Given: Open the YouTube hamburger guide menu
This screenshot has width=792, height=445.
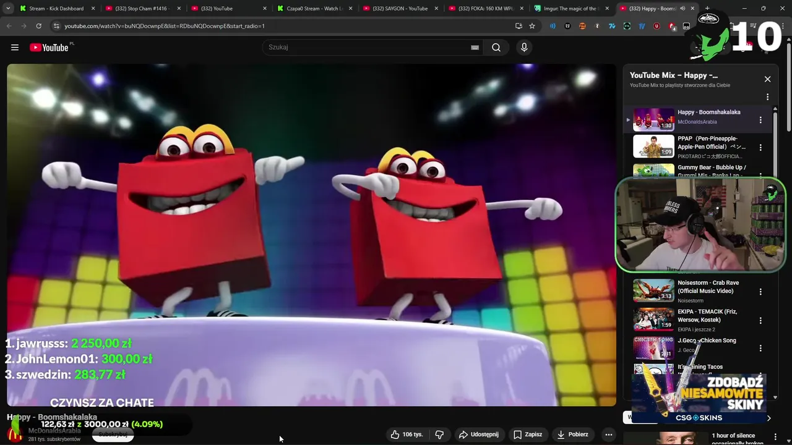Looking at the screenshot, I should click(15, 48).
